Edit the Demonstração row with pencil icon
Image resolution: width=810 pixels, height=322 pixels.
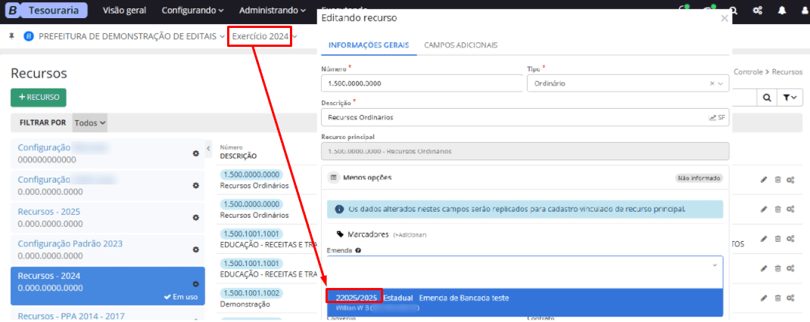tap(764, 298)
